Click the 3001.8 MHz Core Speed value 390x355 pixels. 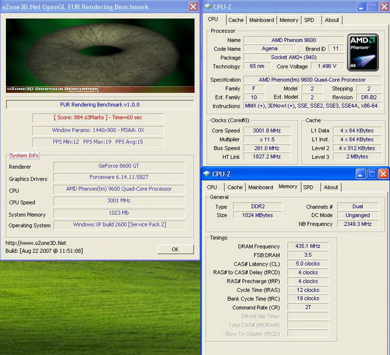(x=267, y=131)
